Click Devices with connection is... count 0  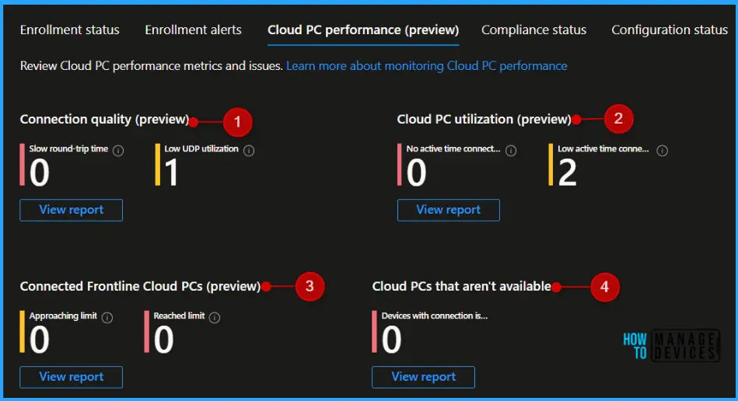point(392,340)
